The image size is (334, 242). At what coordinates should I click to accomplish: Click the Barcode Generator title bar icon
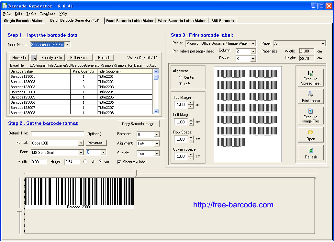pos(5,6)
